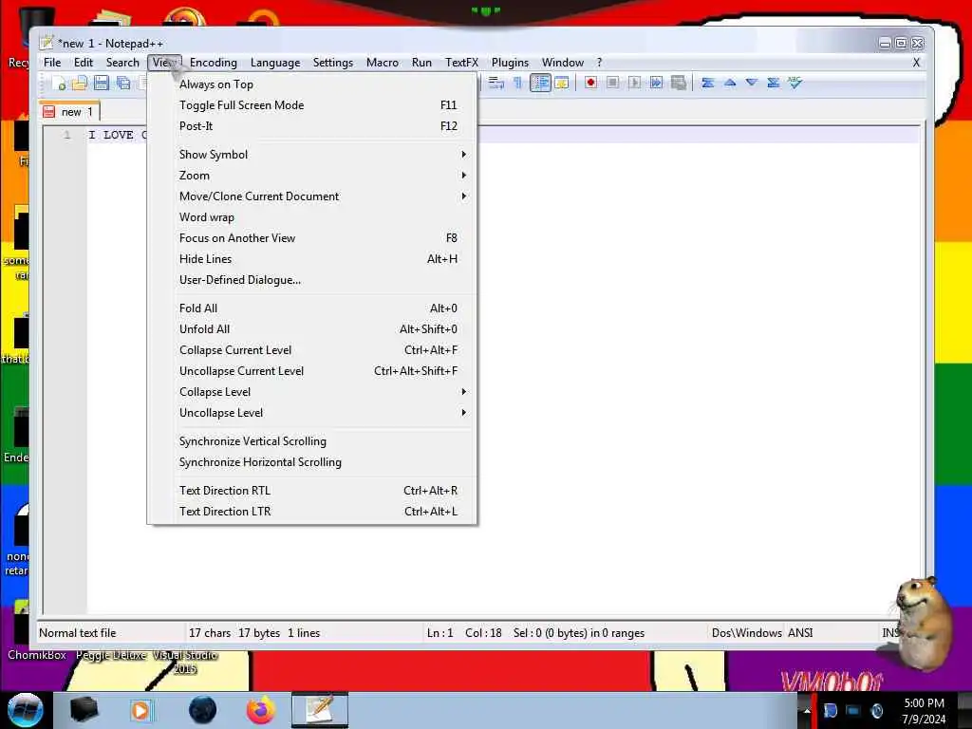Click the user-defined language dialog icon
This screenshot has width=972, height=729.
click(562, 84)
